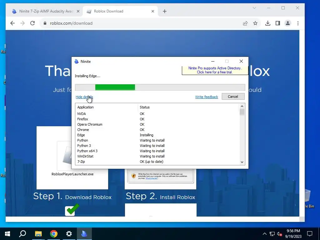Open Chrome downloads icon
This screenshot has width=320, height=240.
[x=268, y=23]
